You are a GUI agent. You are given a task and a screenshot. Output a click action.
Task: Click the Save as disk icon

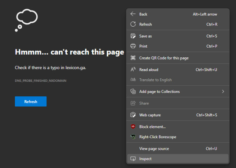point(133,36)
